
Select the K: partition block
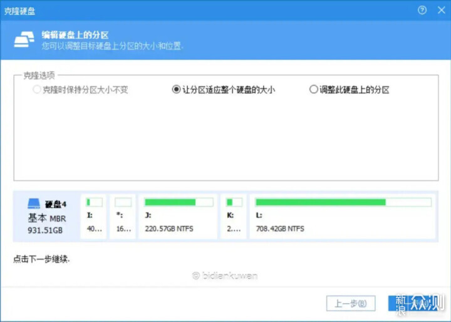[234, 216]
